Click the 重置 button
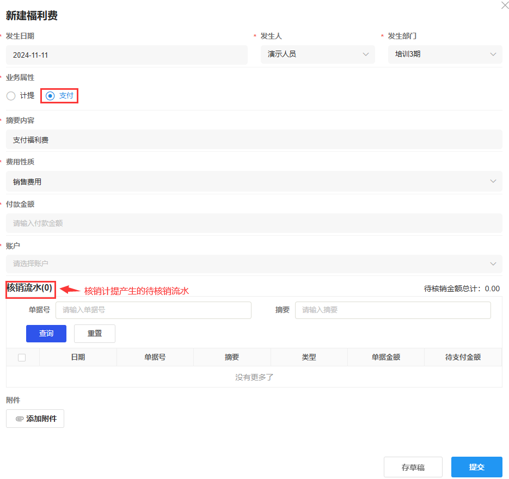The height and width of the screenshot is (479, 509). pyautogui.click(x=95, y=334)
